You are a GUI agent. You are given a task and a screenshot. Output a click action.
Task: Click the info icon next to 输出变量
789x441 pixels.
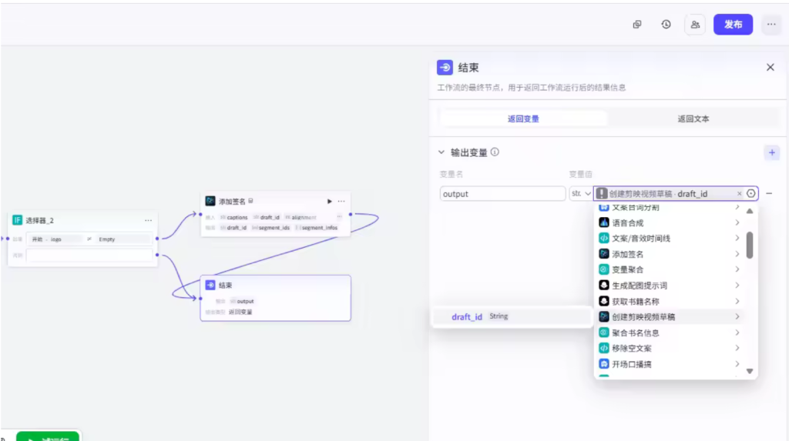pos(495,152)
